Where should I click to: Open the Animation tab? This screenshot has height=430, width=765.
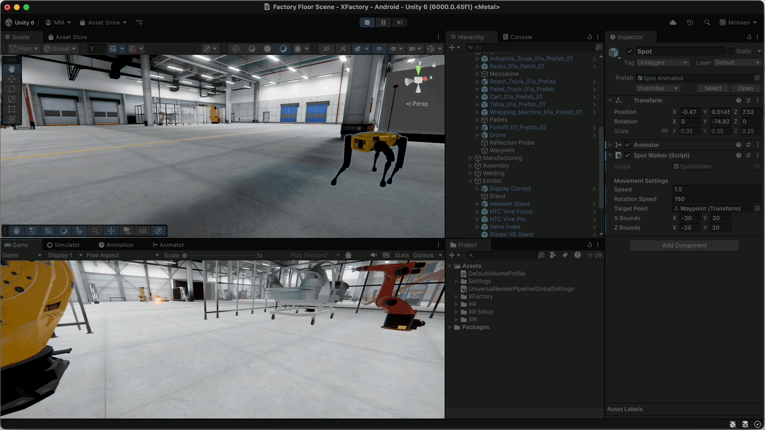coord(116,245)
